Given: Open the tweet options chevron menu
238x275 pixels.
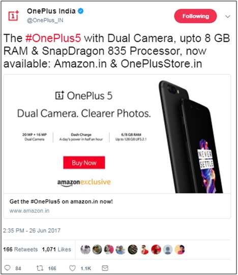Looking at the screenshot, I should tap(227, 17).
